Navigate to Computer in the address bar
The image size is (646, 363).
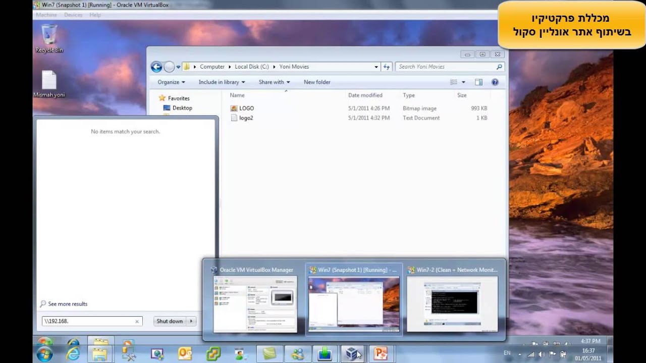(212, 67)
